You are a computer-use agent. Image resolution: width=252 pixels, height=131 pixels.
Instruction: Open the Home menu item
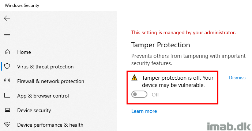[x=24, y=52]
